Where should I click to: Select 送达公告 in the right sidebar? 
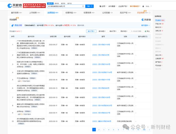coord(159,55)
